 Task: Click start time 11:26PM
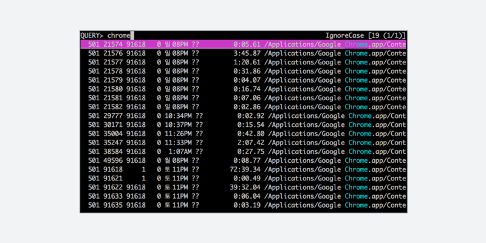(x=178, y=134)
